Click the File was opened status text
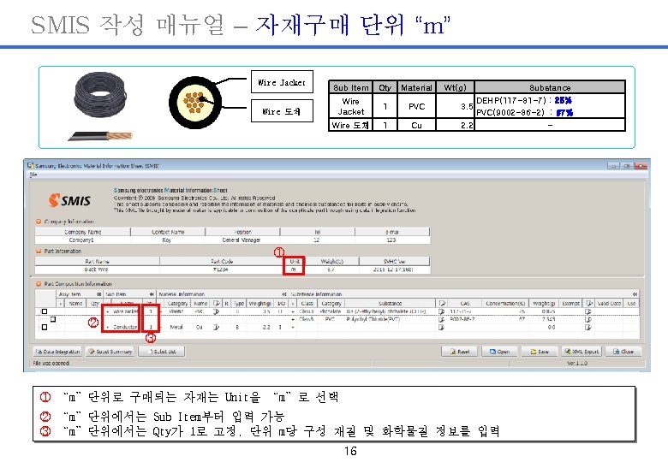Screen dimensions: 668x462 [x=51, y=364]
